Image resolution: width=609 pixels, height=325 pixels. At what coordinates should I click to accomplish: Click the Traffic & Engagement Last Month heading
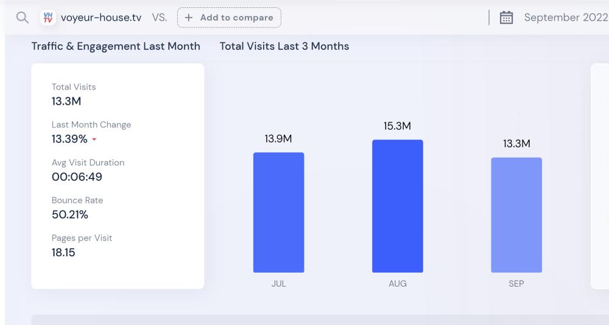click(116, 46)
